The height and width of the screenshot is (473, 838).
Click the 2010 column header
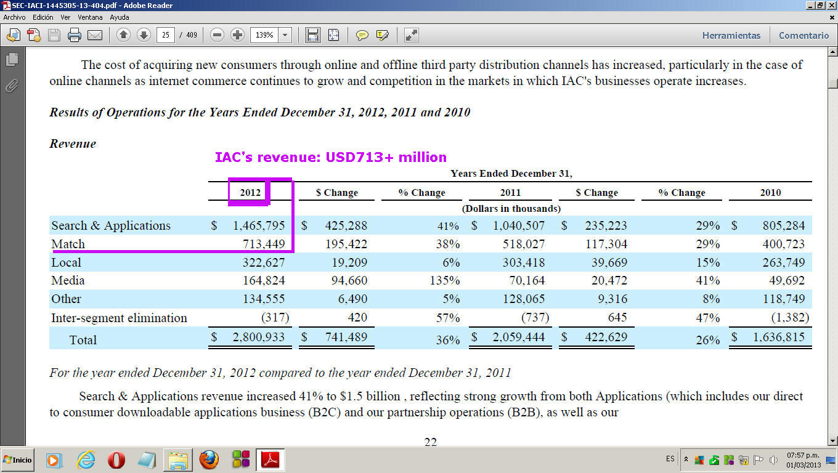click(770, 193)
